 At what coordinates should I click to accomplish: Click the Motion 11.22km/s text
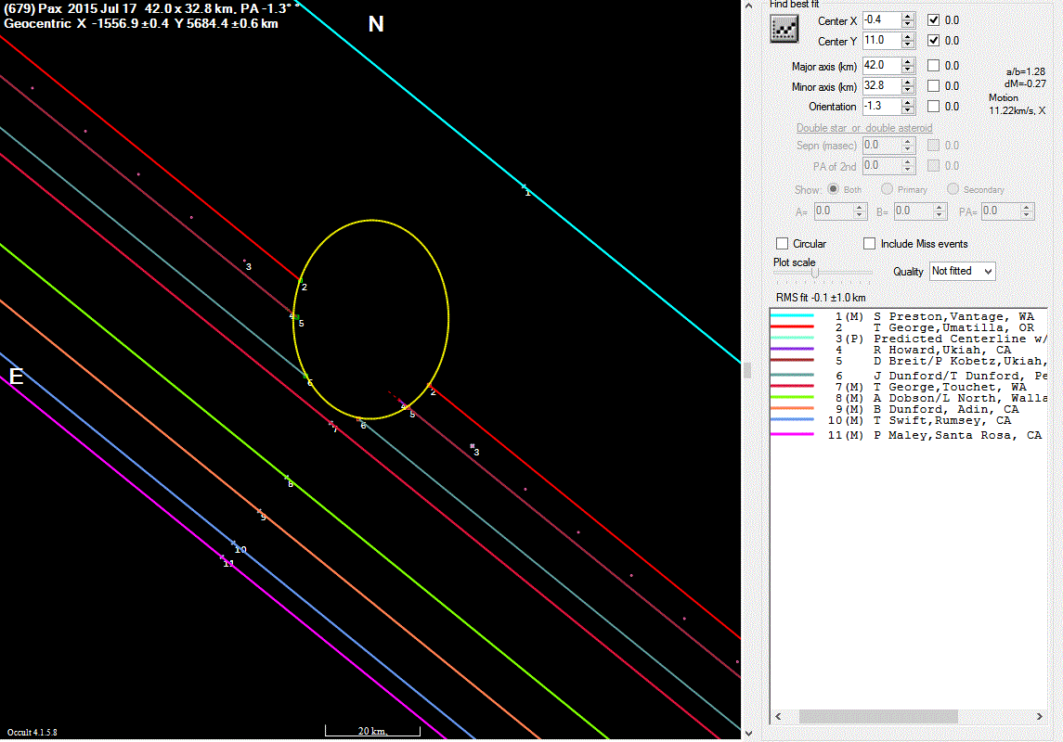click(1017, 104)
